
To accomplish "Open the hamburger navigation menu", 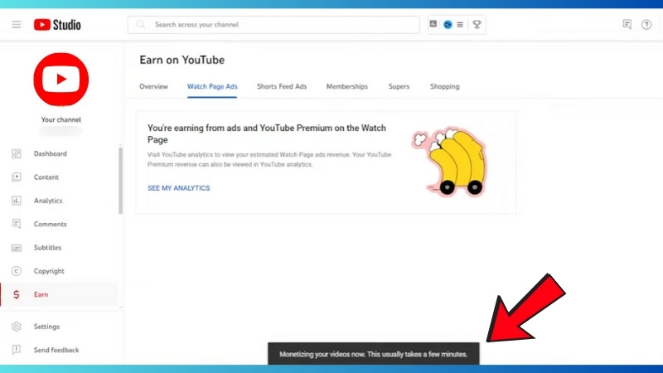I will coord(17,25).
